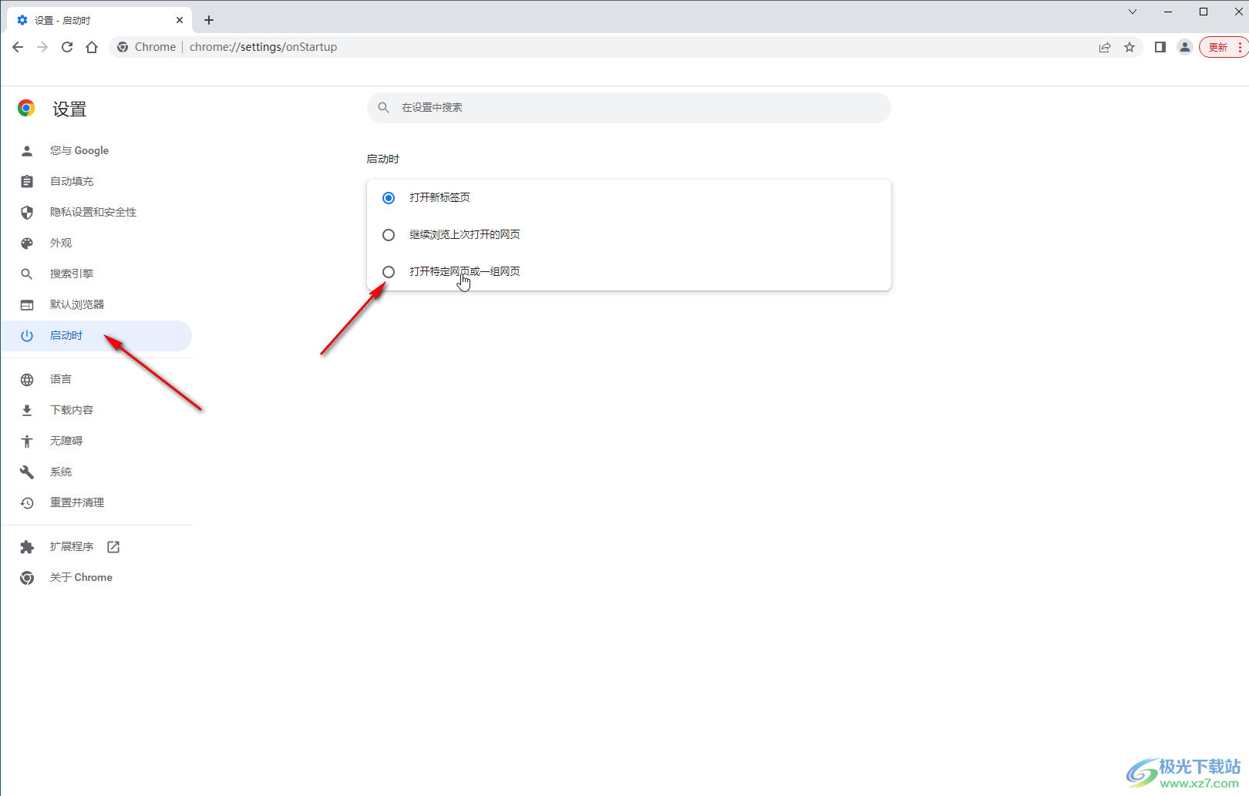This screenshot has width=1249, height=796.
Task: Open 语言 language settings
Action: (96, 380)
